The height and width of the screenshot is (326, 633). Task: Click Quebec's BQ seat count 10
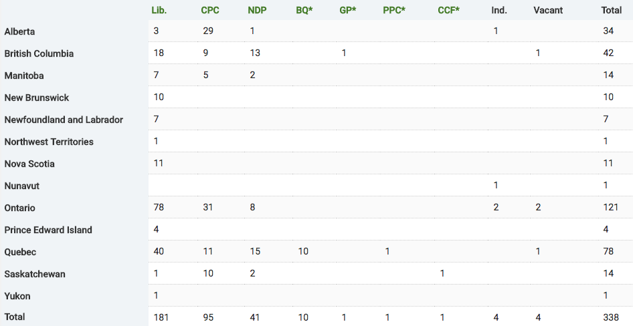coord(303,251)
